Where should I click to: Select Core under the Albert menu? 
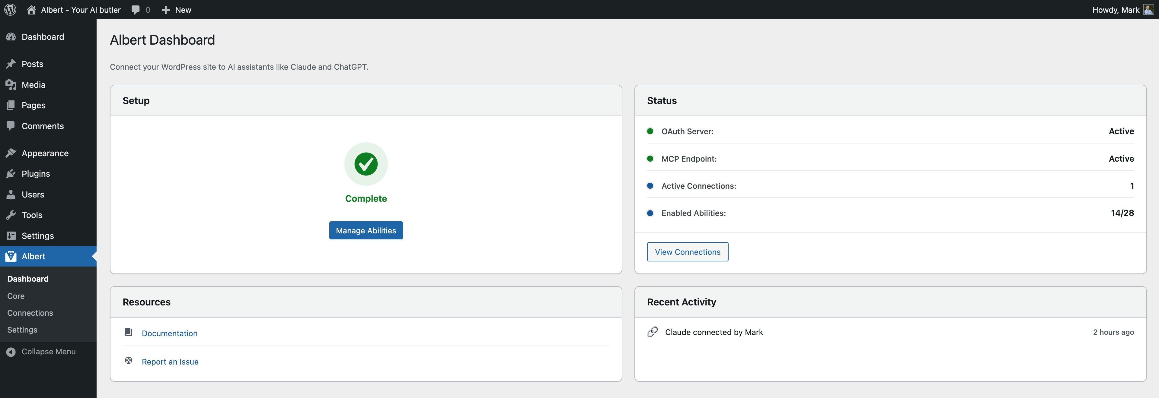[x=16, y=295]
